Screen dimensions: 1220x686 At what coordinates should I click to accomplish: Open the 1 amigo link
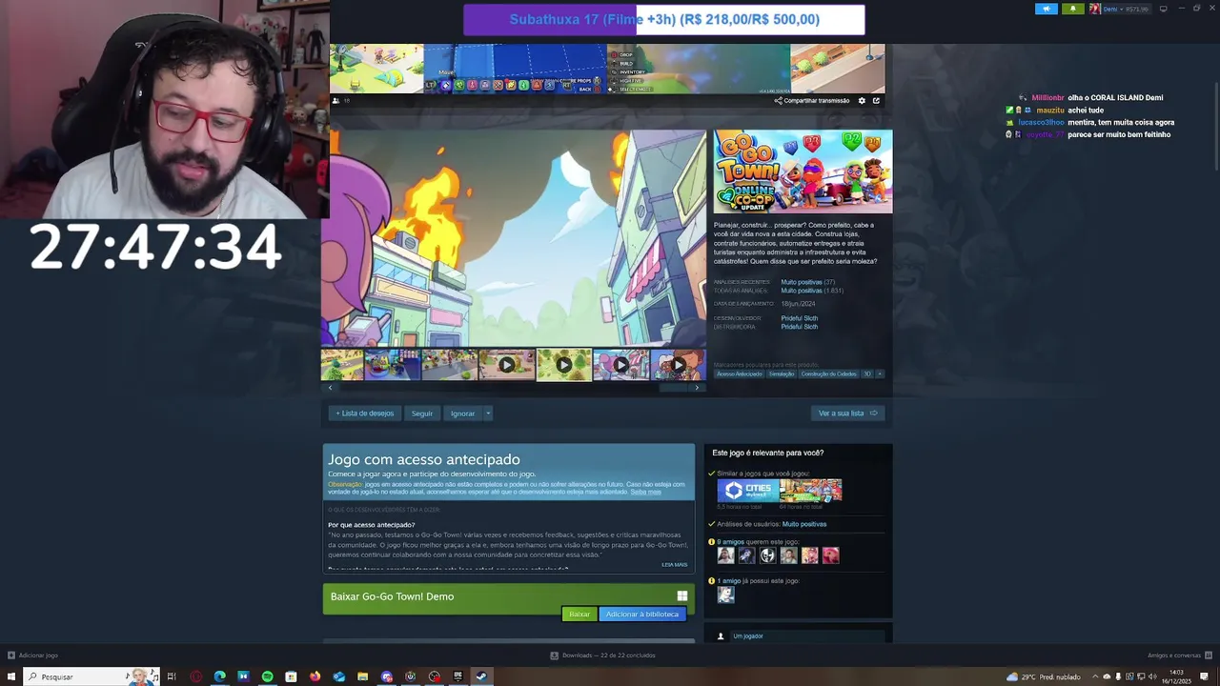tap(728, 580)
